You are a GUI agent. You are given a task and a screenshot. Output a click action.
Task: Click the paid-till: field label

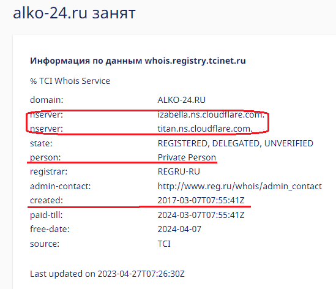coord(47,215)
